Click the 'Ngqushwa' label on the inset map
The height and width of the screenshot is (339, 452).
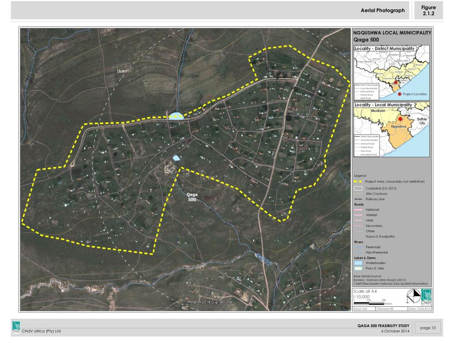pyautogui.click(x=399, y=127)
